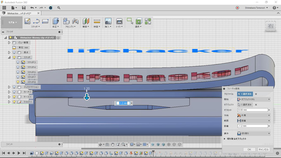
Task: Toggle visibility bulb of ケース:1 component
Action: (14, 97)
